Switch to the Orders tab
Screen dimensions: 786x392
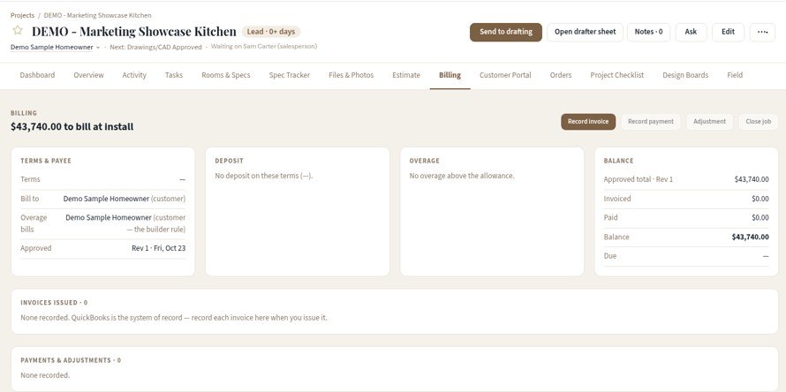coord(561,75)
